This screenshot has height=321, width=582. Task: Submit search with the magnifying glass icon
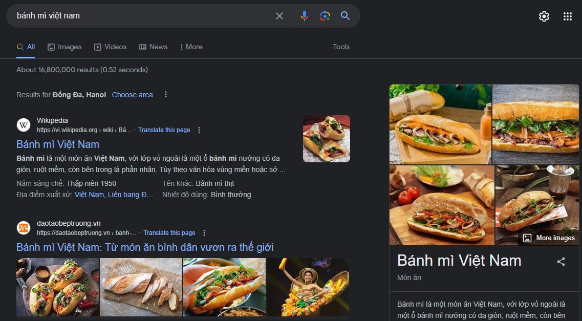coord(345,16)
